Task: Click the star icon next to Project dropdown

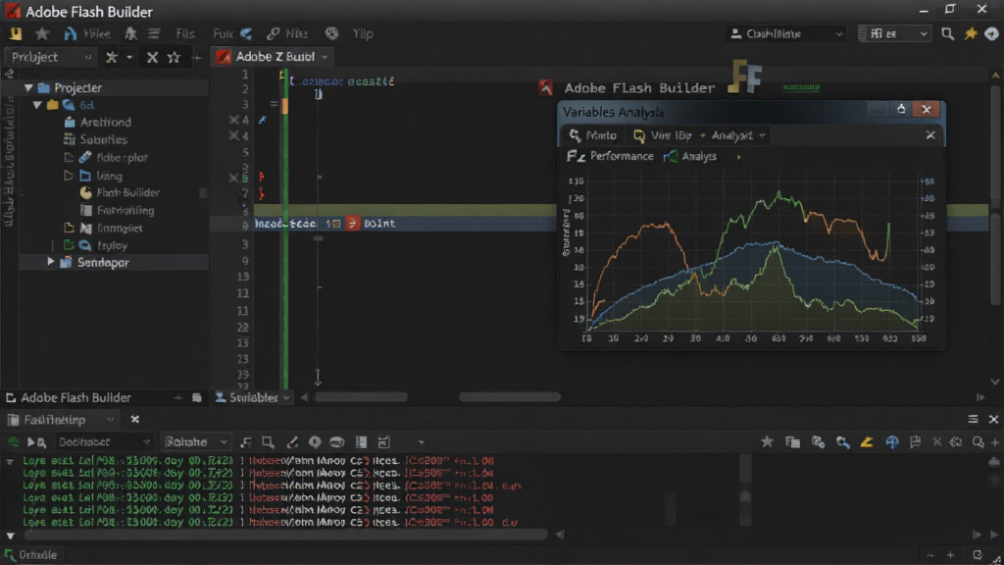Action: pos(112,57)
